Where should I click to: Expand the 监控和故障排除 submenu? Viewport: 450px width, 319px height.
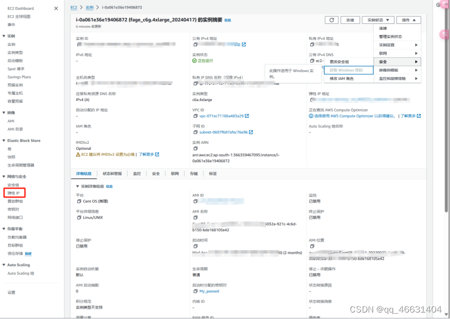tap(397, 78)
